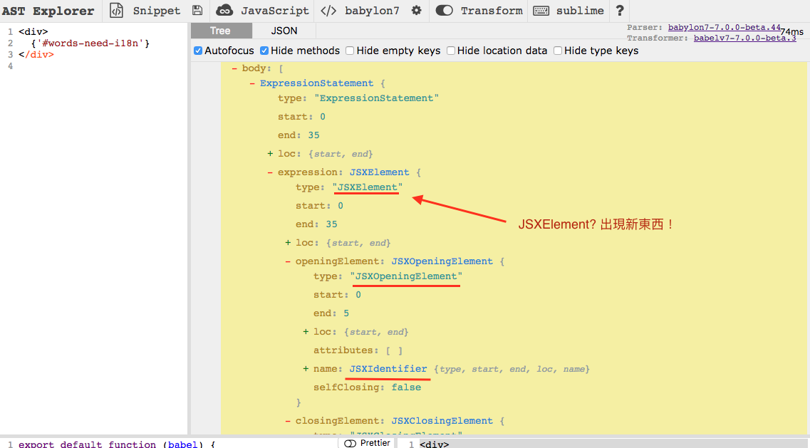Click the closing </div> line in editor
The image size is (810, 448).
coord(36,55)
